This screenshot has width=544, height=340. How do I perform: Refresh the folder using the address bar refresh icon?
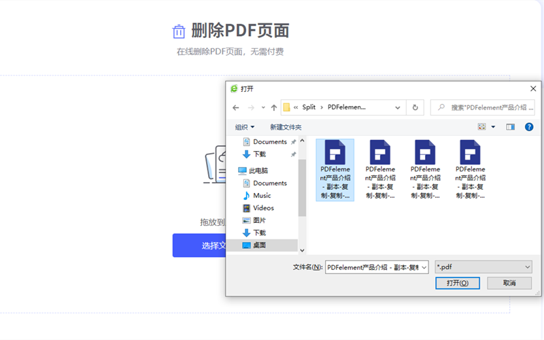click(415, 107)
